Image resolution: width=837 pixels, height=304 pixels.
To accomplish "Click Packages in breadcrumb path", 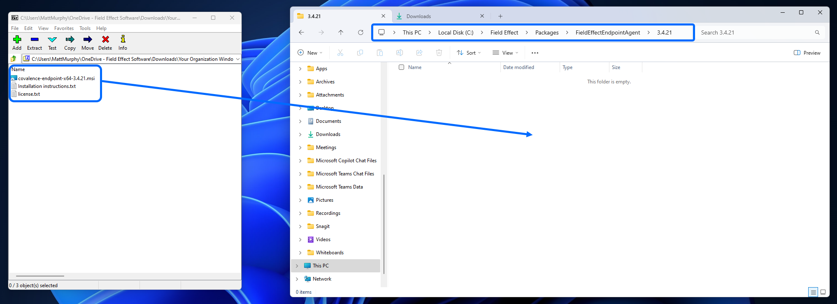I will (x=547, y=32).
